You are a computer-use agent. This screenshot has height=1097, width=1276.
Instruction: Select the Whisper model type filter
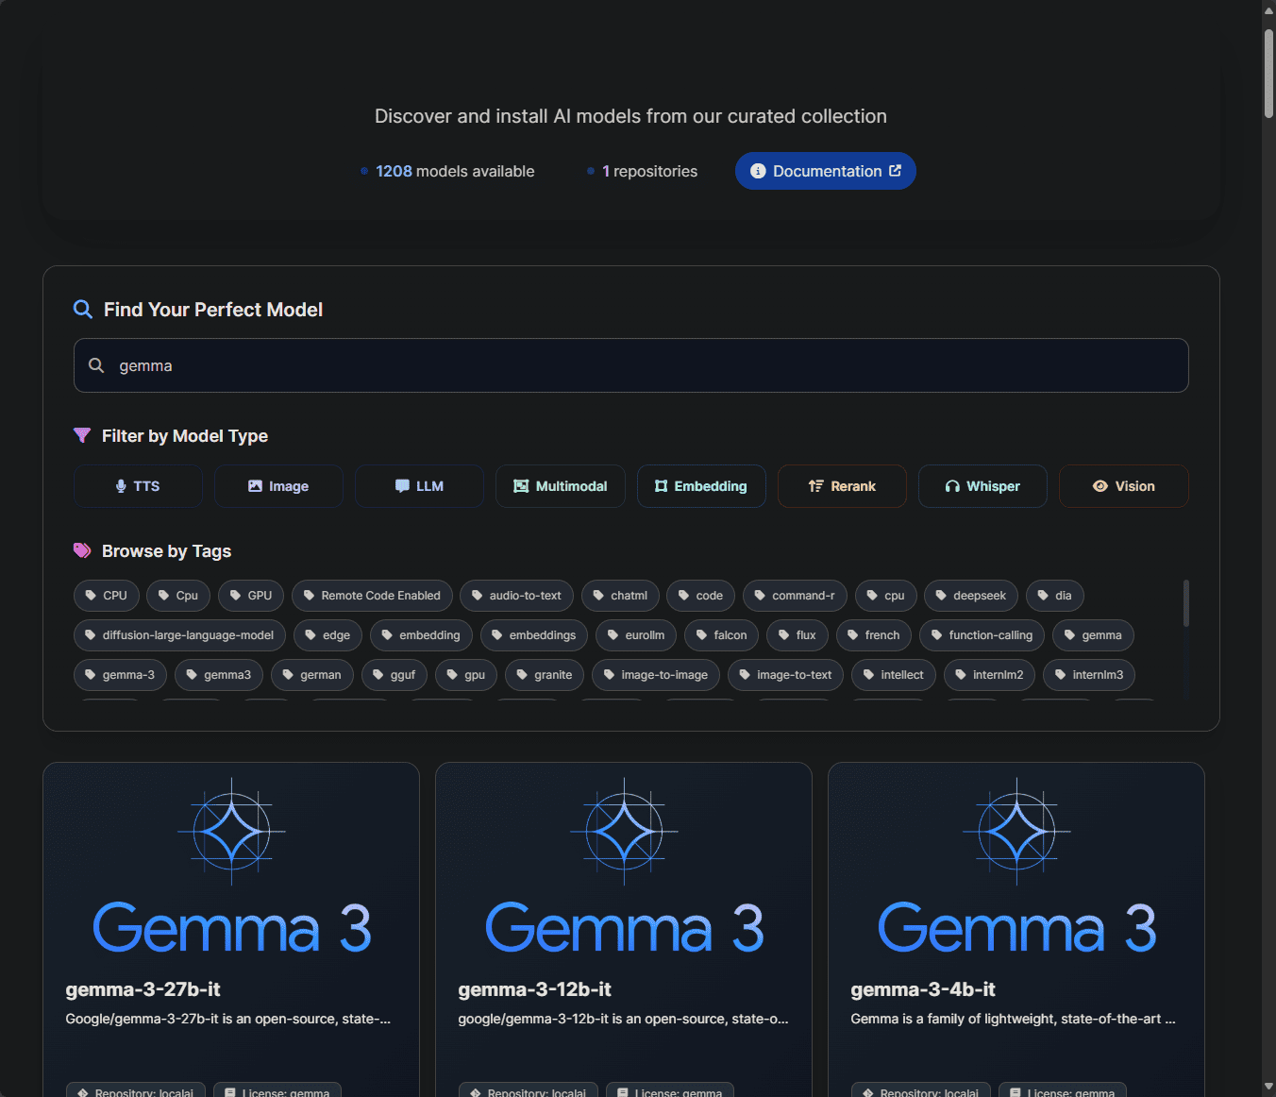pyautogui.click(x=982, y=486)
